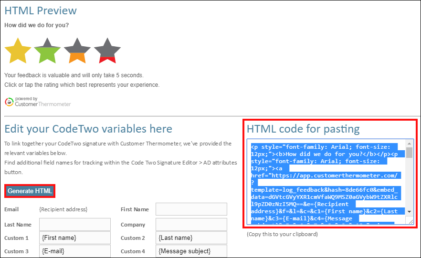Image resolution: width=421 pixels, height=258 pixels.
Task: Click the HTML code scrollbar down arrow
Action: [410, 212]
